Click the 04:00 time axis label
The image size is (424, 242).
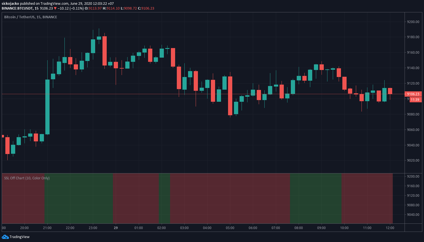pos(207,228)
